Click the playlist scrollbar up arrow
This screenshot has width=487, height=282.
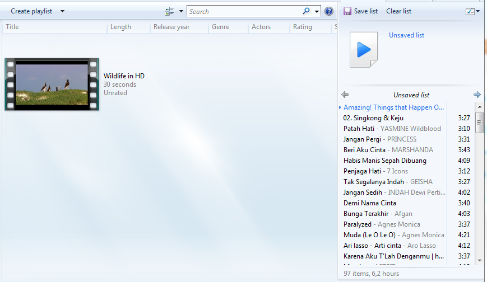480,107
